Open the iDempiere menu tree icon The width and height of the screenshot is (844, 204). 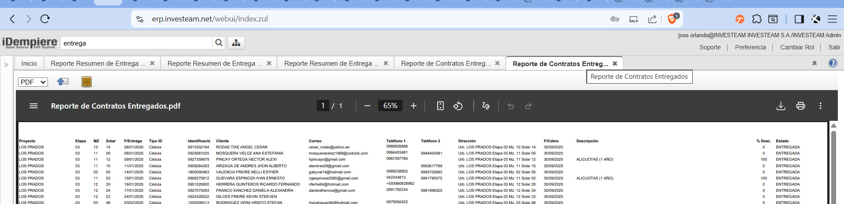click(x=236, y=43)
